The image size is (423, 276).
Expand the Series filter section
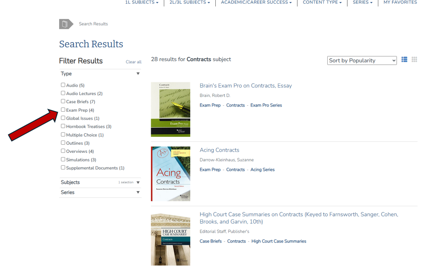138,192
